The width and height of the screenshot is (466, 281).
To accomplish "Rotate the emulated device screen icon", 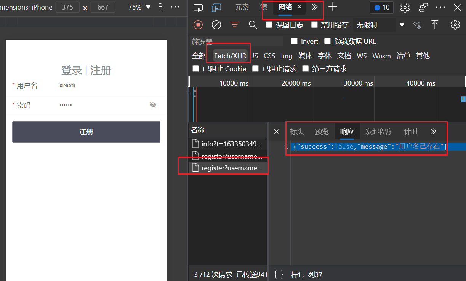I will [160, 7].
